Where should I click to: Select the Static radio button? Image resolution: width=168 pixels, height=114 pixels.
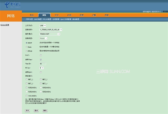click(x=27, y=47)
